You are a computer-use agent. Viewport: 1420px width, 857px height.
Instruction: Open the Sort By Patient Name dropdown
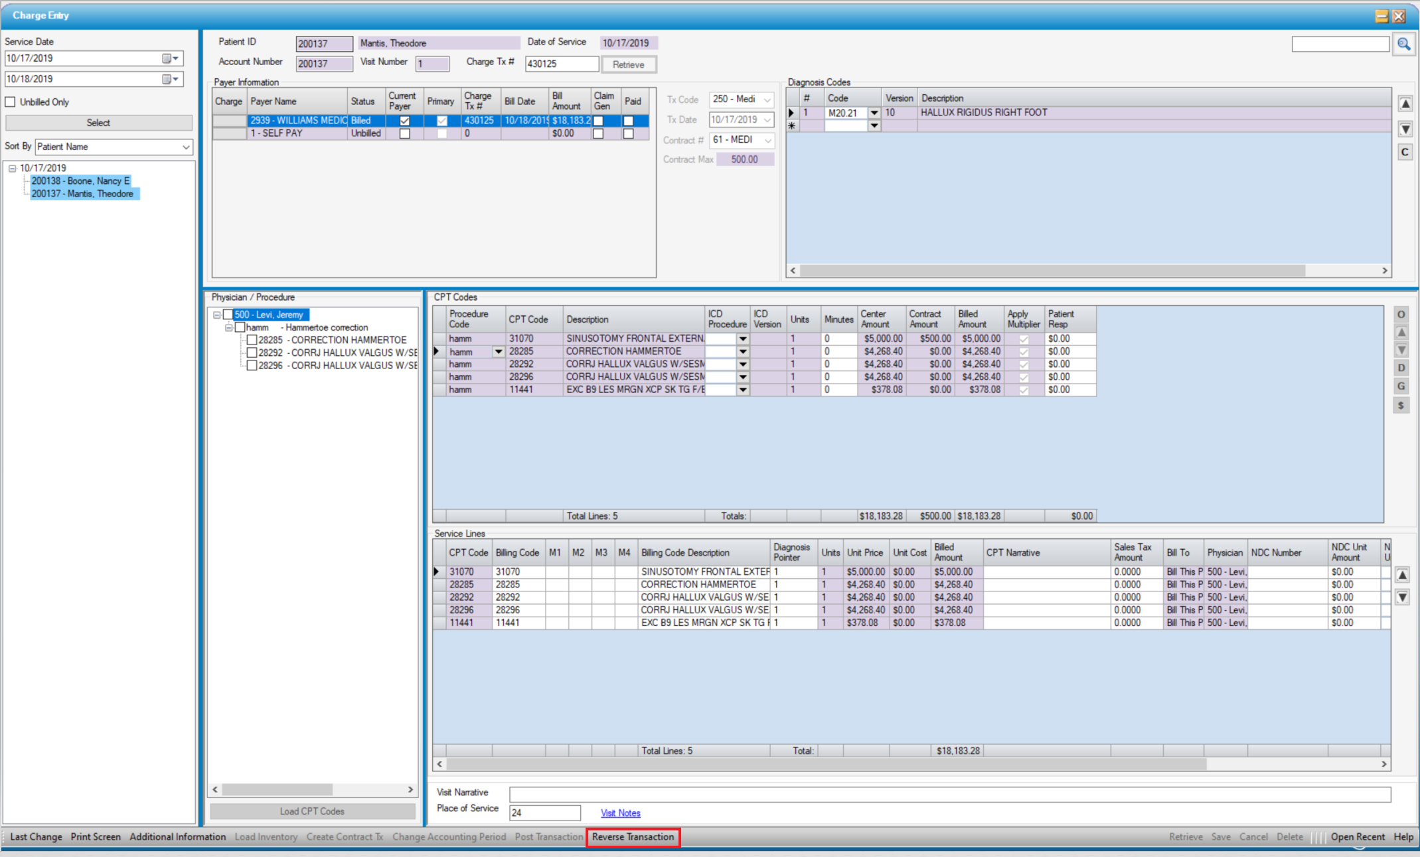(x=186, y=147)
